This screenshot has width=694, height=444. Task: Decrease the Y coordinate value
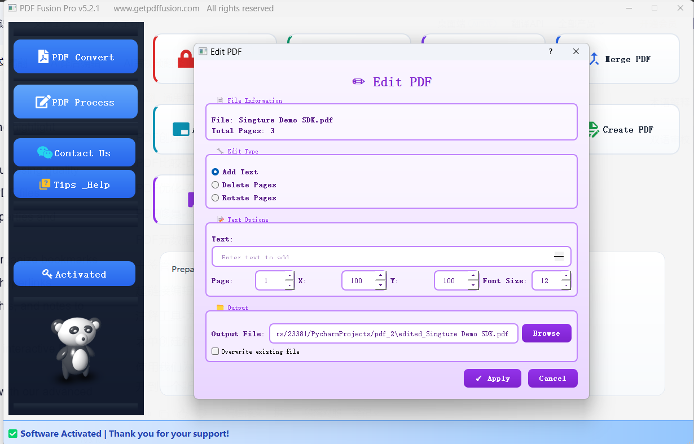pyautogui.click(x=473, y=284)
